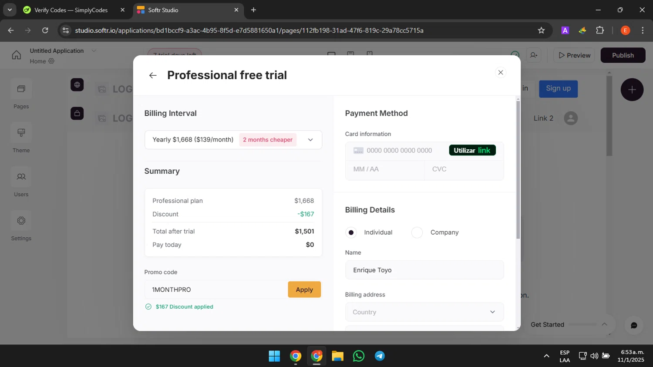Click the '$167 Discount applied' message
Screen dimensions: 653x367
pyautogui.click(x=185, y=307)
